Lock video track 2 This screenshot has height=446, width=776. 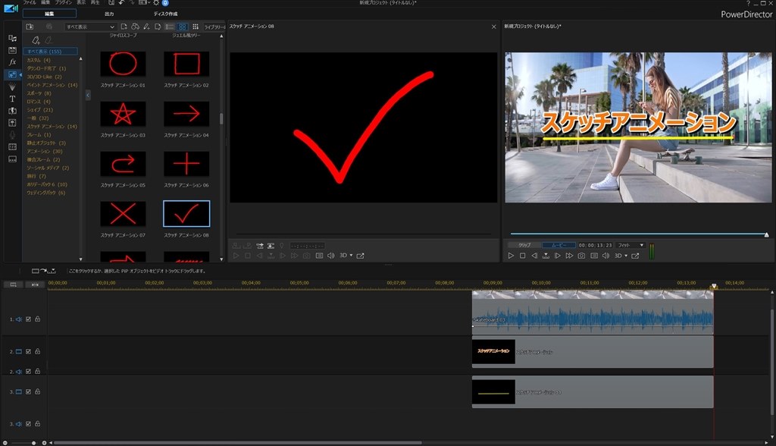click(x=37, y=351)
